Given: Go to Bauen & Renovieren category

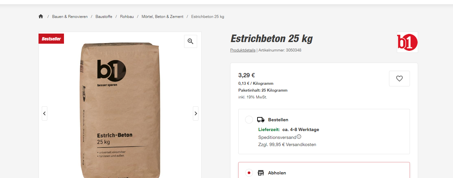Looking at the screenshot, I should coord(70,17).
